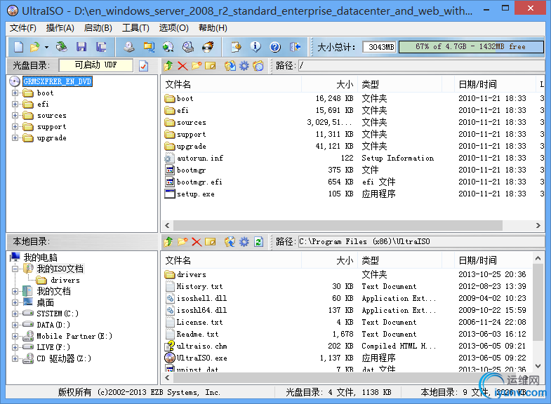551x404 pixels.
Task: Click red Delete X in disc pane toolbar
Action: pyautogui.click(x=182, y=66)
